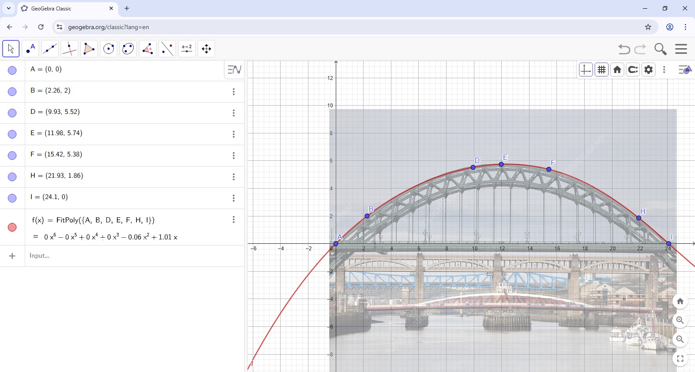Select the Slider tool
Screen dimensions: 695x372
[187, 49]
